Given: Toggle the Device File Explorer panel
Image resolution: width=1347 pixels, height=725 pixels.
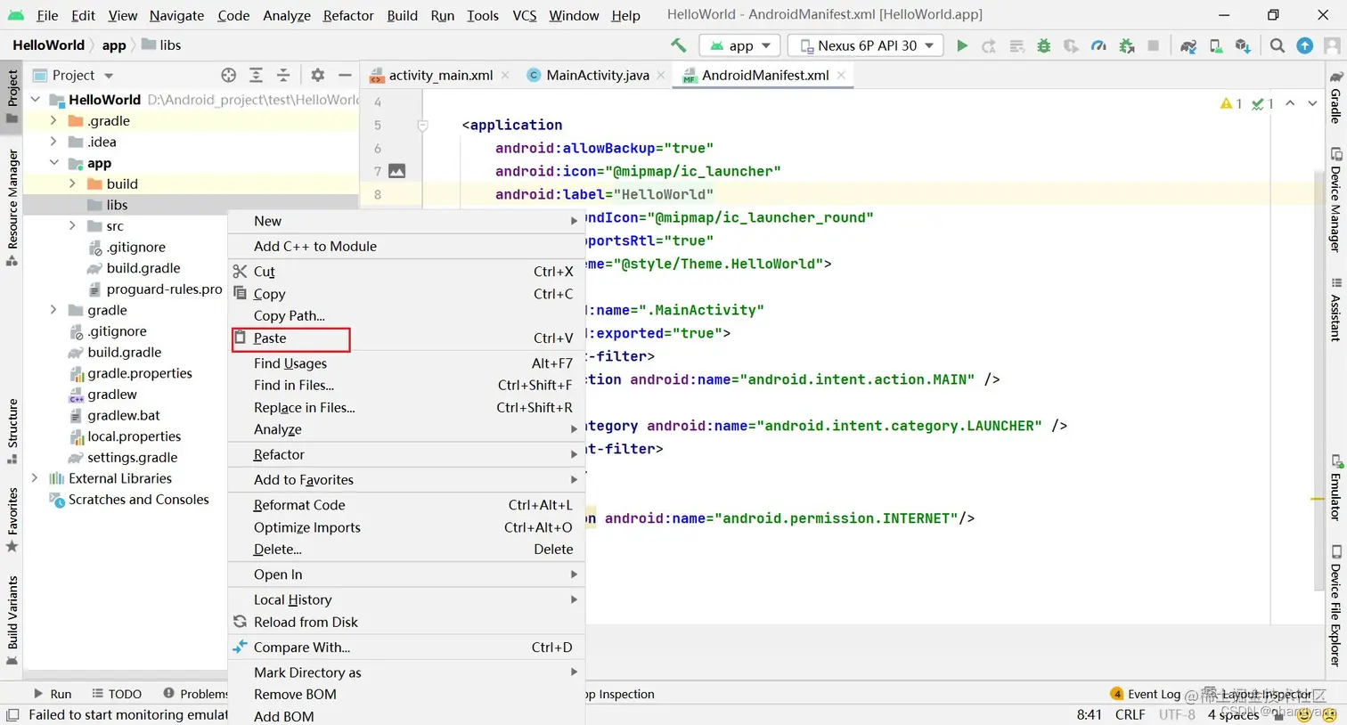Looking at the screenshot, I should (x=1335, y=606).
